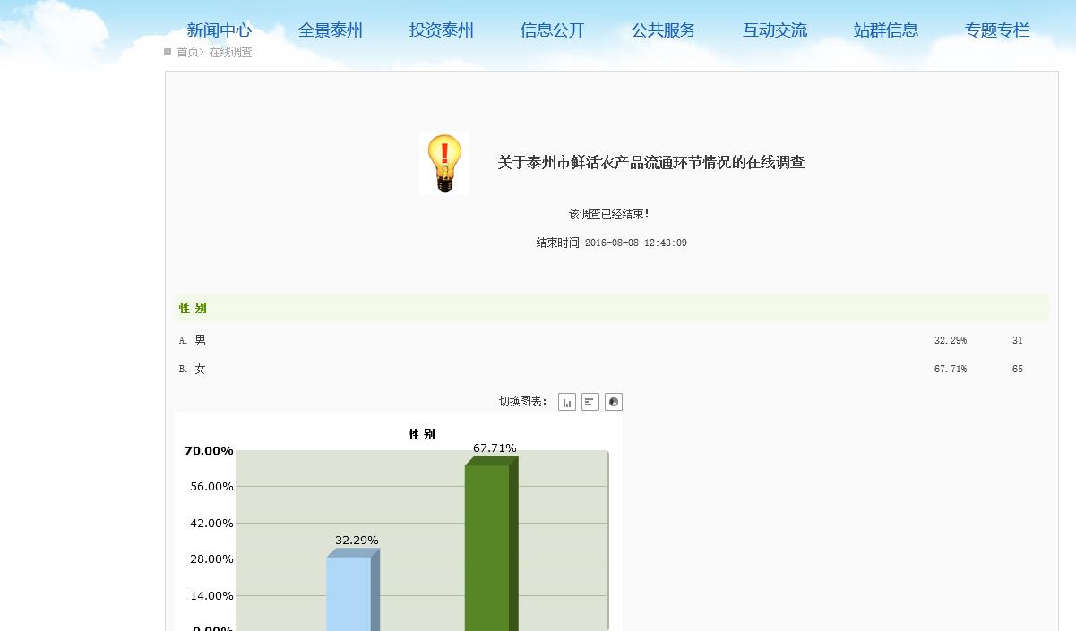1076x631 pixels.
Task: Click the 切换图表 label
Action: pos(523,401)
